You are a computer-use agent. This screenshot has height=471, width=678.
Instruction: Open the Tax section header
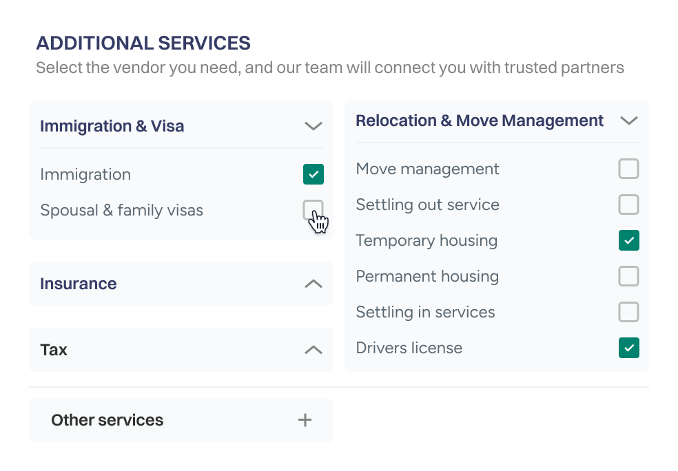(x=181, y=350)
